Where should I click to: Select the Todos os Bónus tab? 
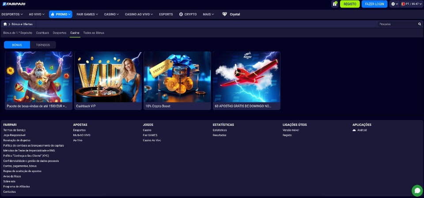pos(94,33)
